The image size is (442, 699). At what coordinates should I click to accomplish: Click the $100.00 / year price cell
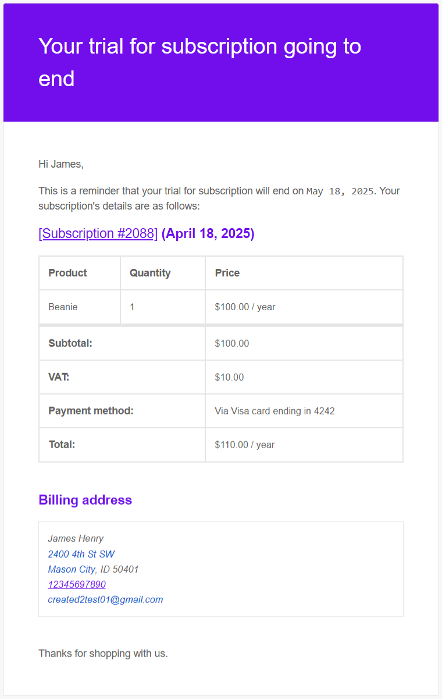point(245,307)
